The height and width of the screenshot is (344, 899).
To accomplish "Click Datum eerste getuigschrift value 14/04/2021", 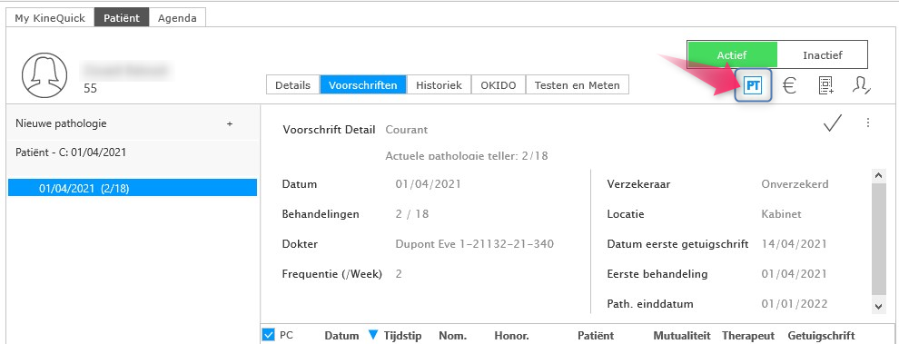I will (x=794, y=243).
